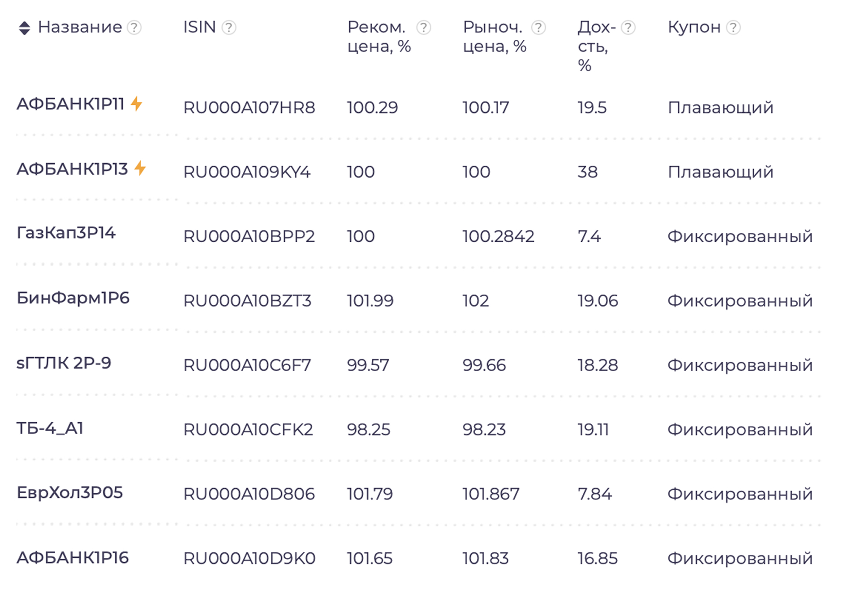This screenshot has width=856, height=607.
Task: Open the АФБАНК1Р11 bond
Action: [70, 104]
